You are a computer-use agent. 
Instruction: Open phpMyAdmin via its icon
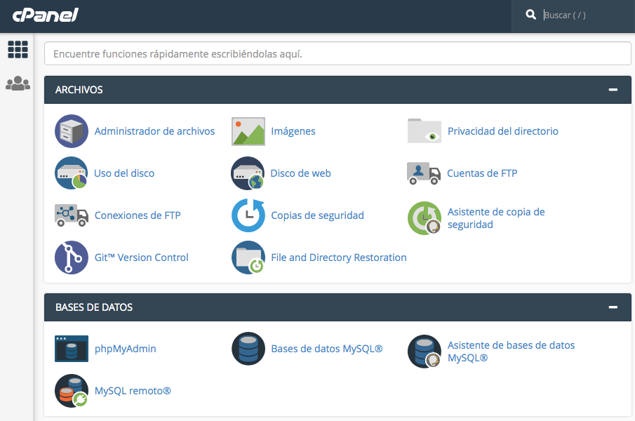71,349
